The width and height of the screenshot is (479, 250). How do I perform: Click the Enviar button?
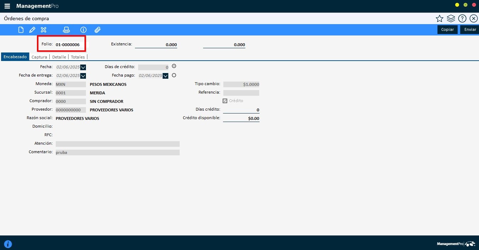tap(470, 29)
